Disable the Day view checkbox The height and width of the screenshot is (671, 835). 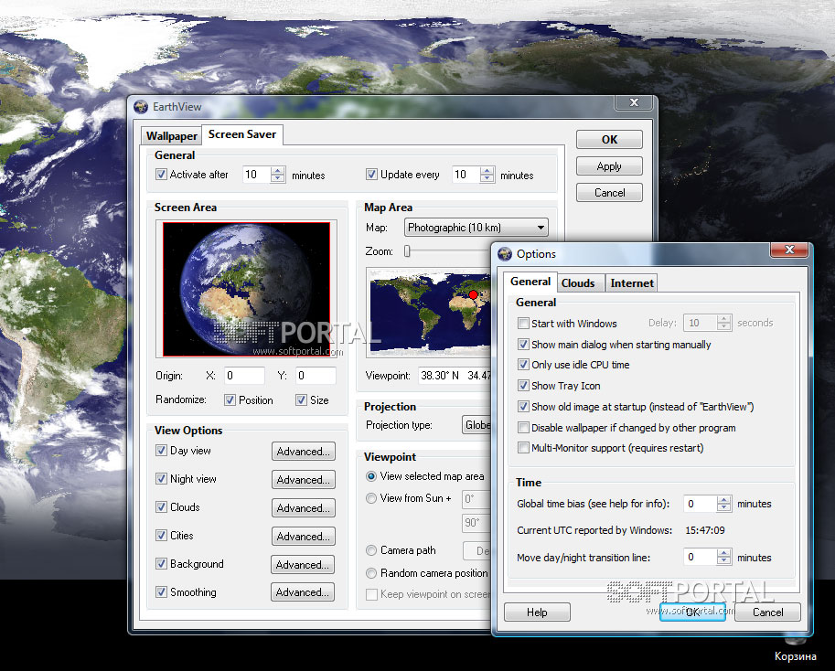click(161, 450)
